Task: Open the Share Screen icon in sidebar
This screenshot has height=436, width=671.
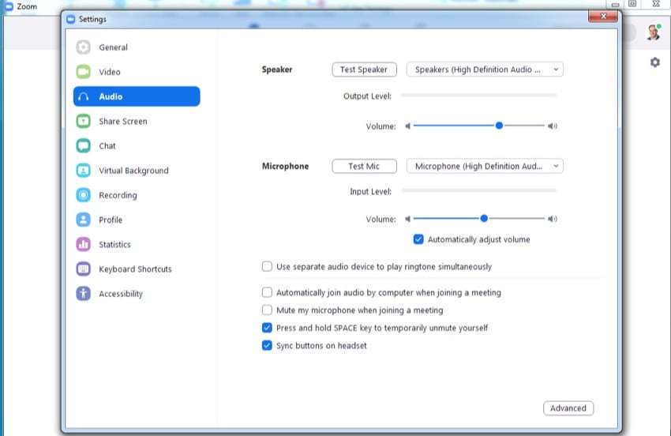Action: pyautogui.click(x=84, y=121)
